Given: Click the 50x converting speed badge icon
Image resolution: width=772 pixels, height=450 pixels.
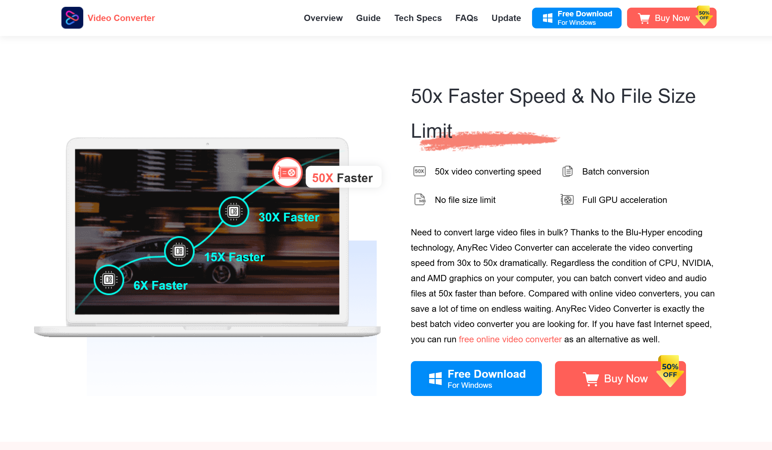Looking at the screenshot, I should click(x=419, y=172).
